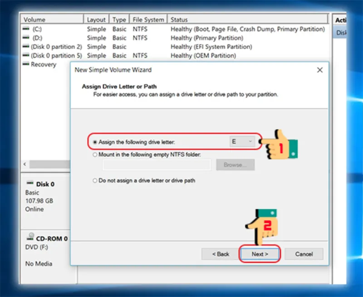363x297 pixels.
Task: Select the (C:) volume row
Action: tap(175, 29)
